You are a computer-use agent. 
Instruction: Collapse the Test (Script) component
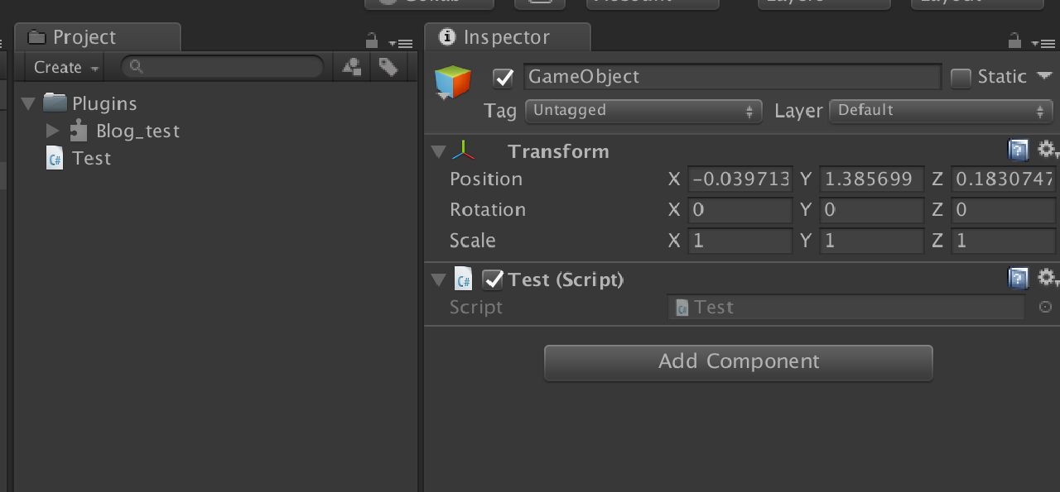[x=438, y=280]
